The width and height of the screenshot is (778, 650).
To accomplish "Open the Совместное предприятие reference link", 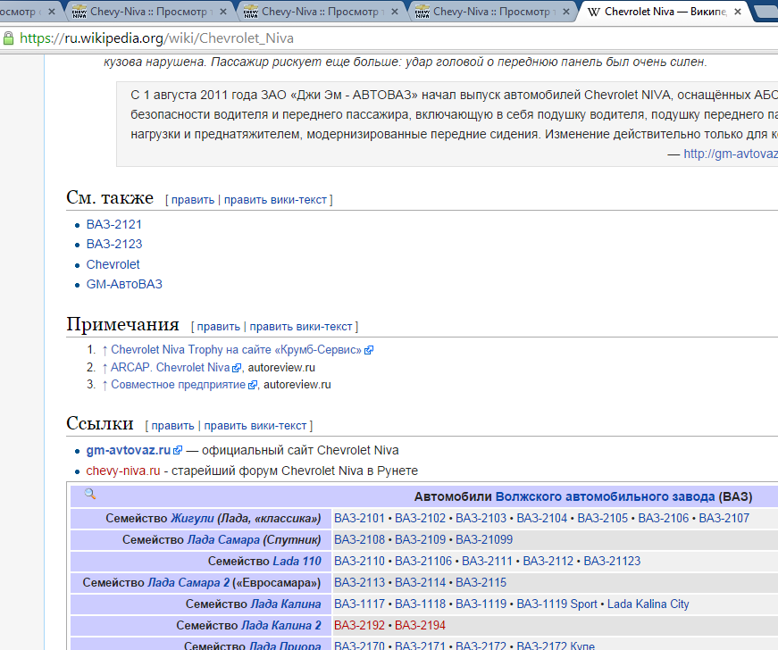I will [x=178, y=385].
